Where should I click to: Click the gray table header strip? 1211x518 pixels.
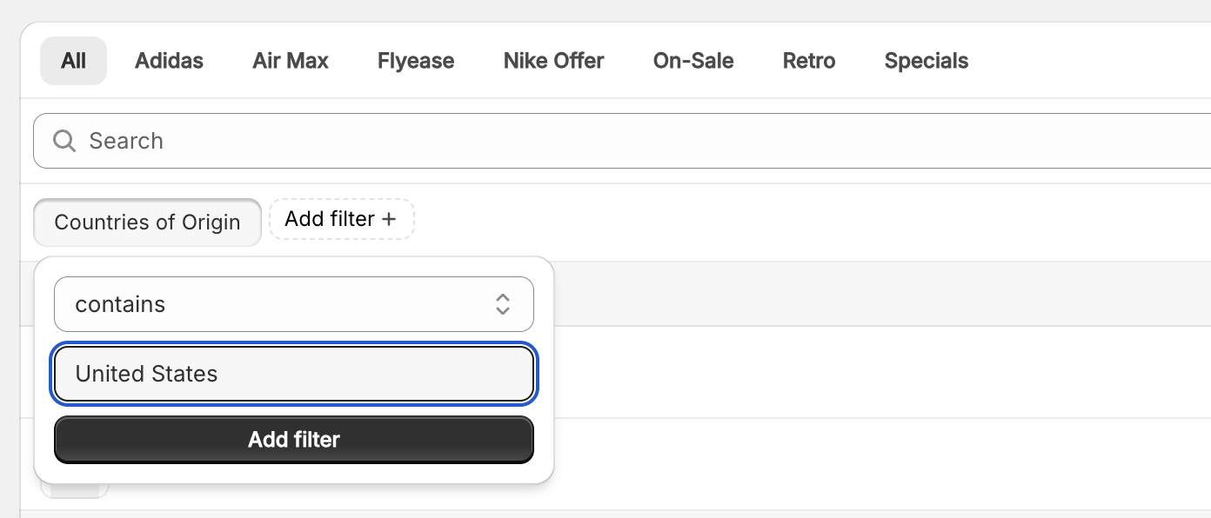click(x=870, y=294)
